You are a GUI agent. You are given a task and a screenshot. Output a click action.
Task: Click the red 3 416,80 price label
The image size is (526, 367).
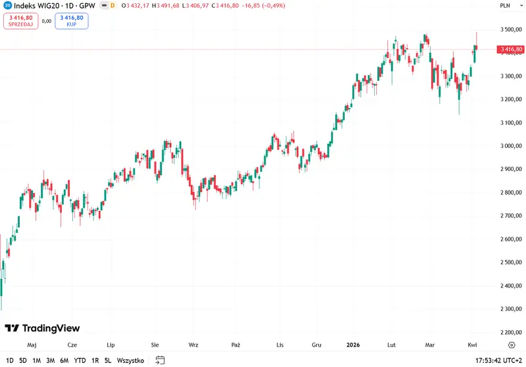click(x=511, y=49)
